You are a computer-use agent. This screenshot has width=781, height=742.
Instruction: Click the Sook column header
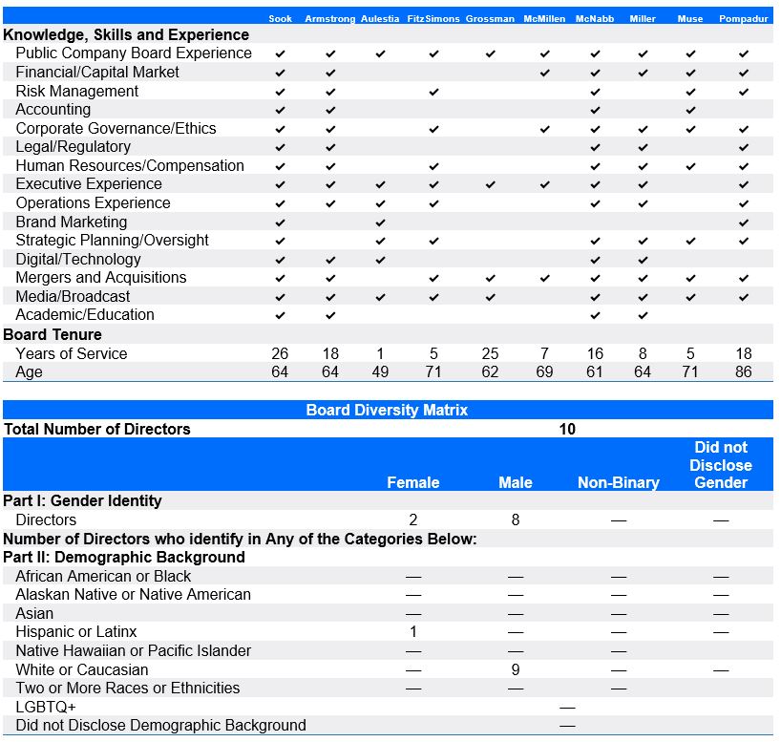[x=280, y=19]
